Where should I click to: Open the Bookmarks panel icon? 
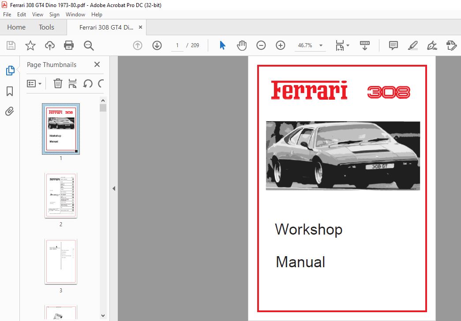(10, 91)
